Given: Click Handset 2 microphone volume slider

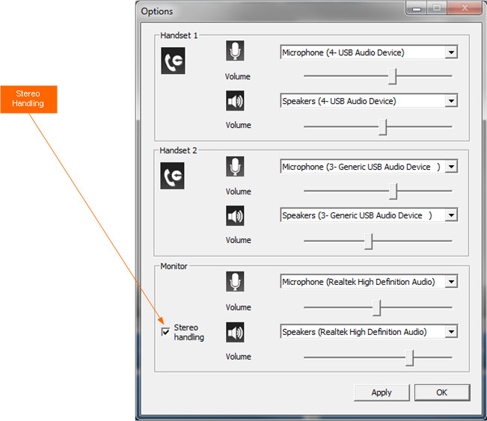Looking at the screenshot, I should pos(393,191).
